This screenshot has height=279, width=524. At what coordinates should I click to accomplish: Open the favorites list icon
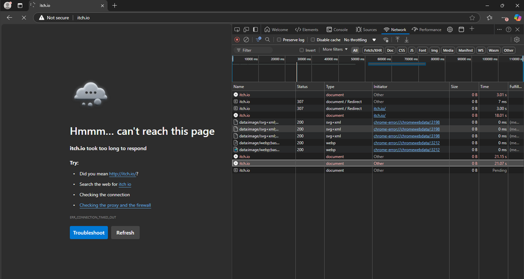click(x=490, y=17)
